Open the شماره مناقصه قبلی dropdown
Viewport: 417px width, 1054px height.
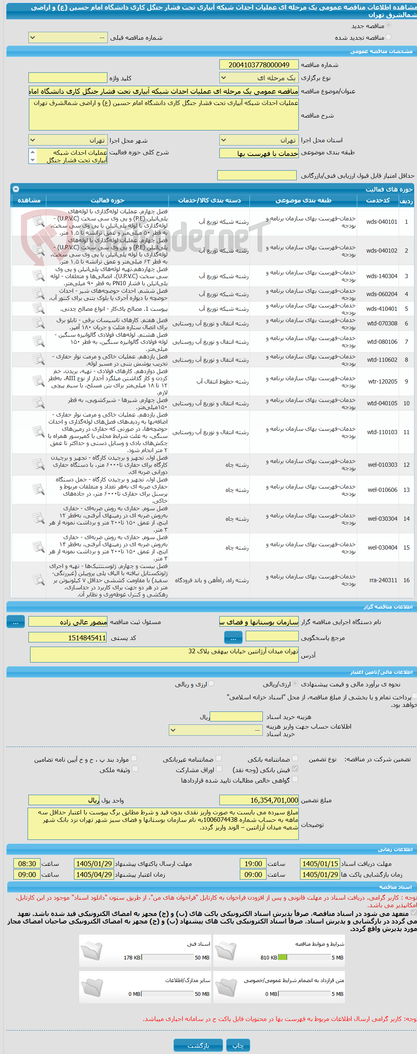click(68, 38)
